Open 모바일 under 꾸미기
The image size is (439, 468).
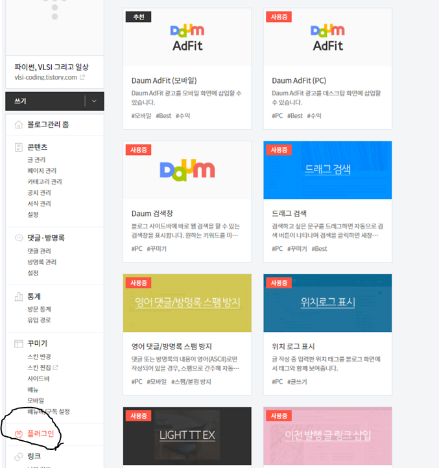click(x=36, y=401)
